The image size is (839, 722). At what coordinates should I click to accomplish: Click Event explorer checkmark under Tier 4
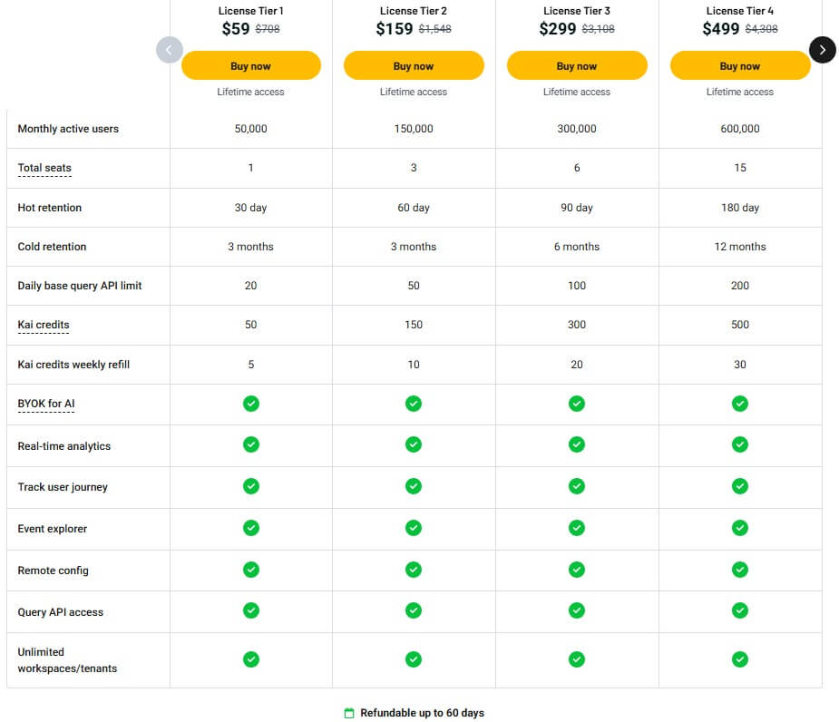click(x=740, y=528)
